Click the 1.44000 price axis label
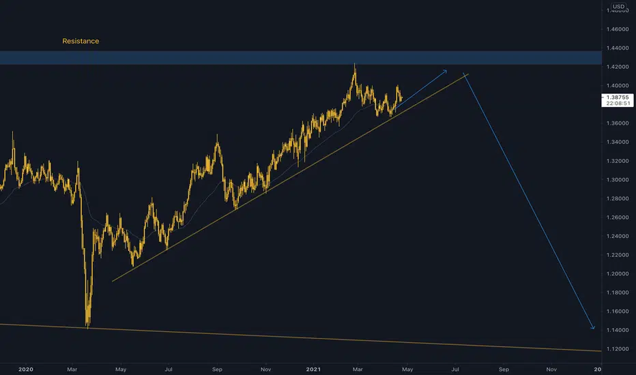 click(x=618, y=48)
